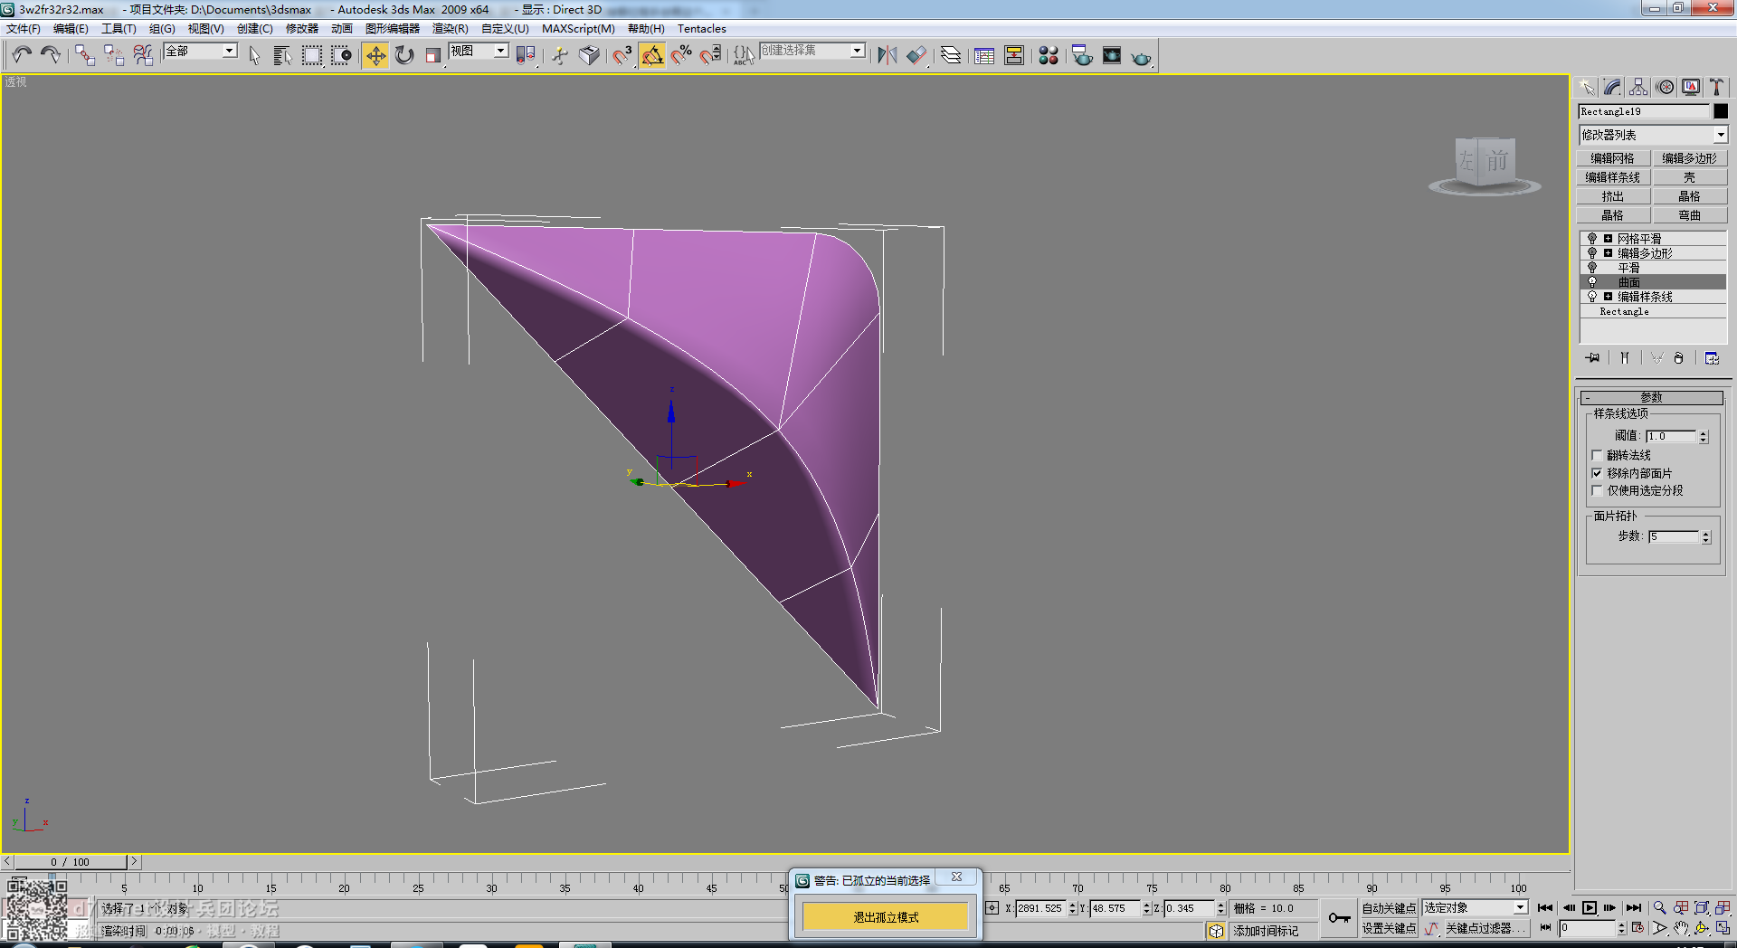Click the Play Animation button
The height and width of the screenshot is (948, 1737).
(x=1590, y=907)
